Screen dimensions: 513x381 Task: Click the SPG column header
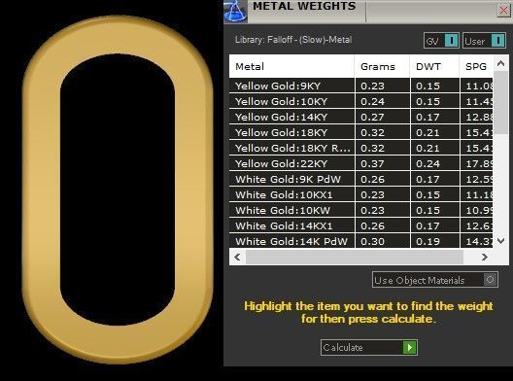click(476, 66)
